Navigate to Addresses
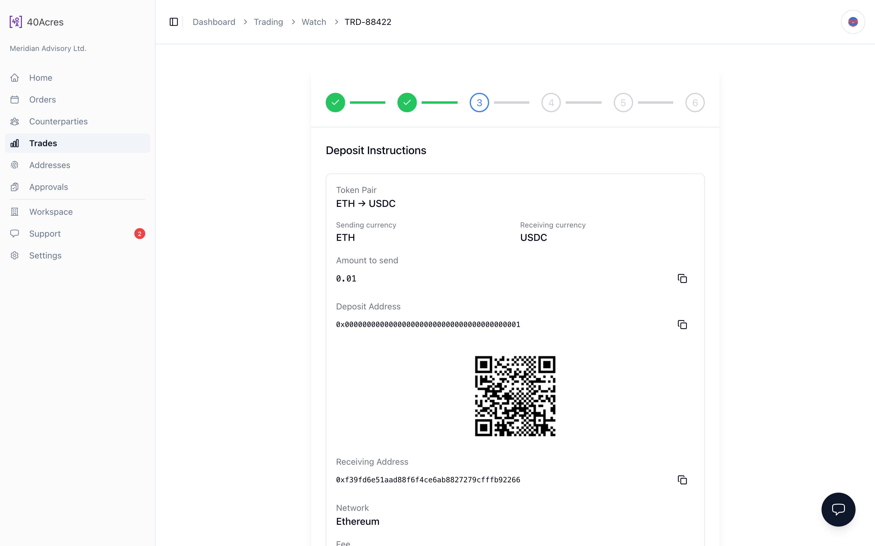Viewport: 875px width, 546px height. click(77, 165)
